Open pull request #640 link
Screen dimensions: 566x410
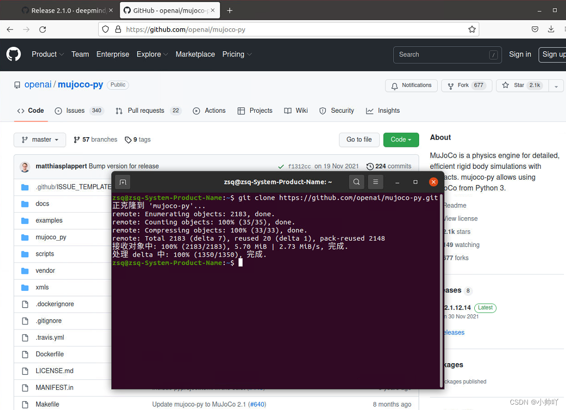[257, 404]
